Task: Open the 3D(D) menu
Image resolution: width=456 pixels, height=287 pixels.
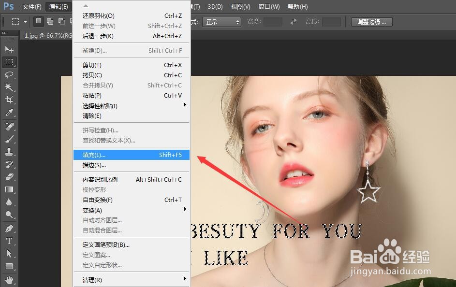Action: pyautogui.click(x=215, y=6)
